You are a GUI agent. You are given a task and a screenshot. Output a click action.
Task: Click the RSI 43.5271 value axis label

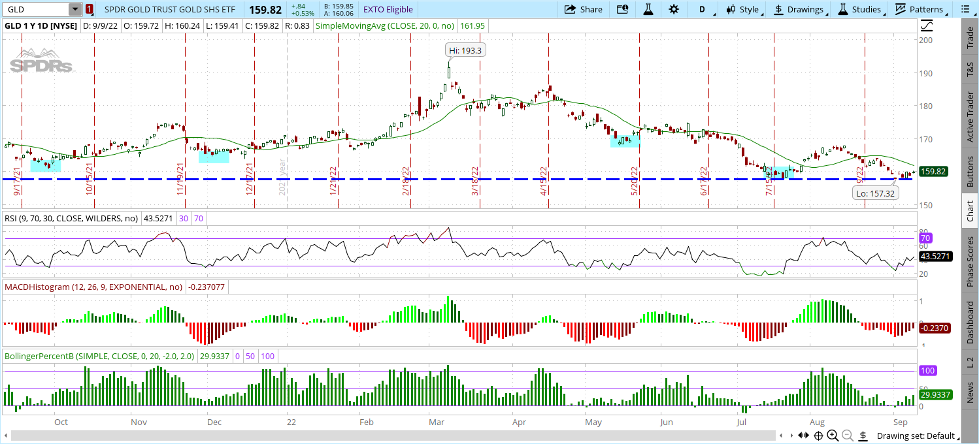click(936, 257)
